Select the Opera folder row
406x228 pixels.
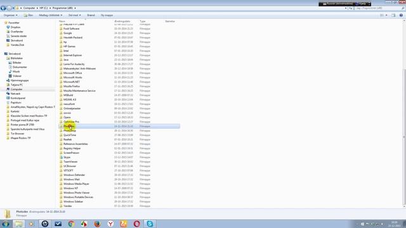(119, 117)
